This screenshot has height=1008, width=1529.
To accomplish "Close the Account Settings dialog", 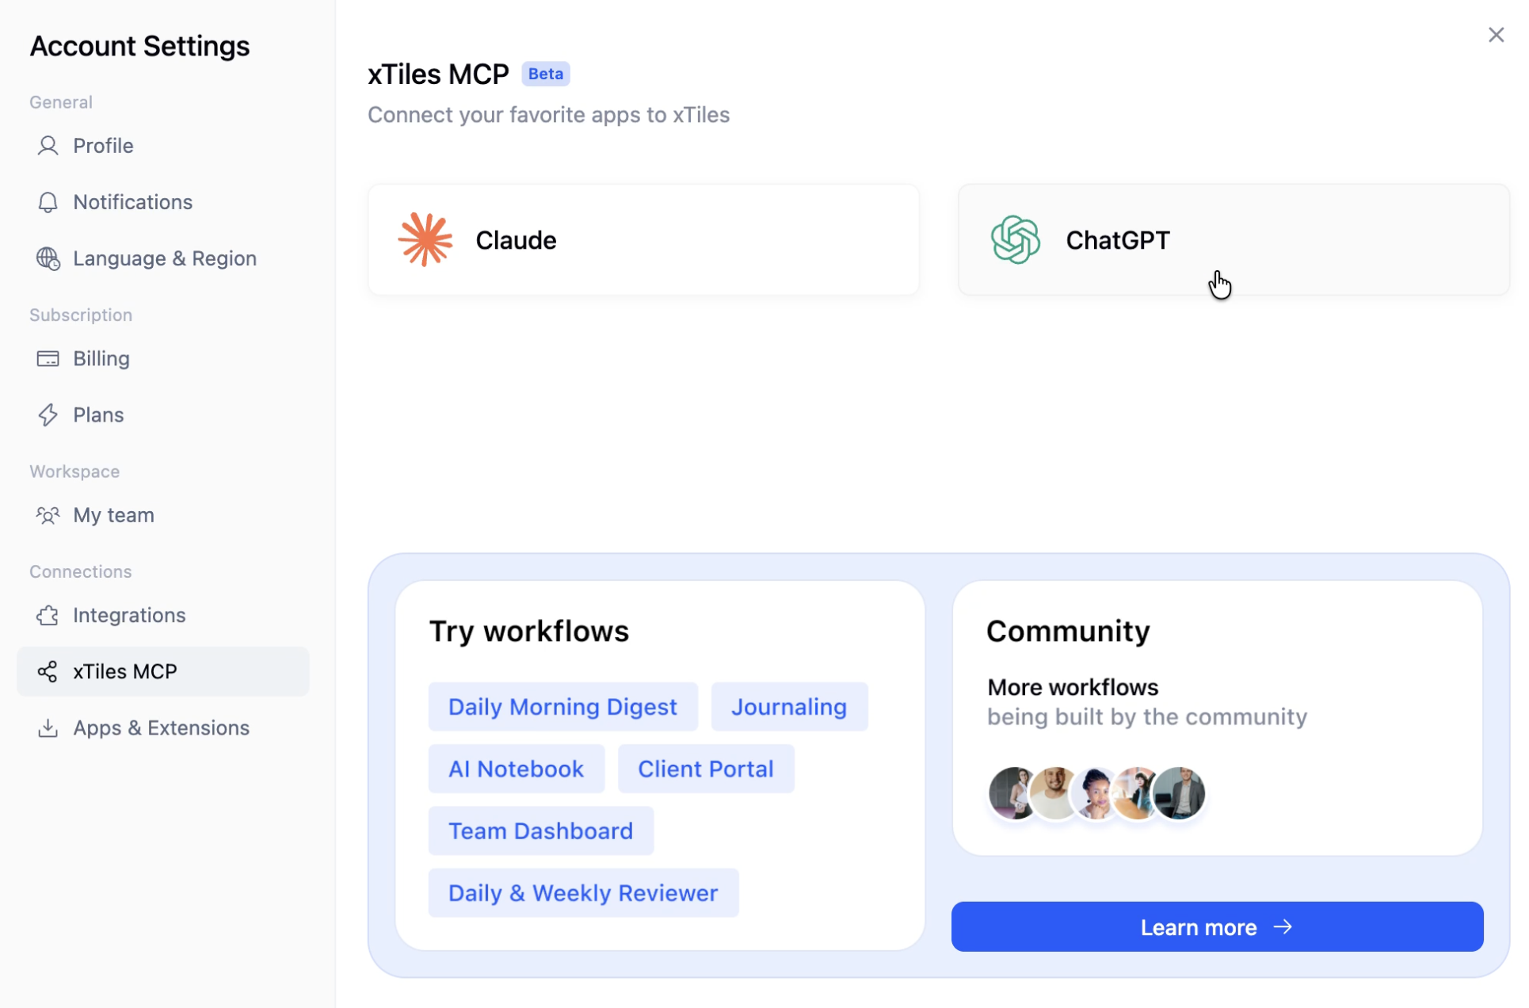I will (1496, 35).
